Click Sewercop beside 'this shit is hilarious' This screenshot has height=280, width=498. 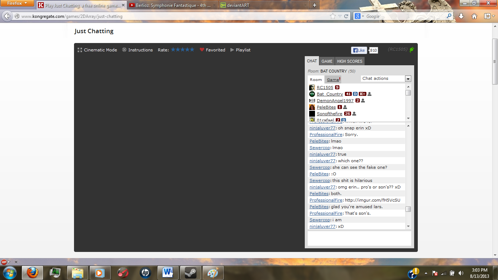[x=320, y=180]
